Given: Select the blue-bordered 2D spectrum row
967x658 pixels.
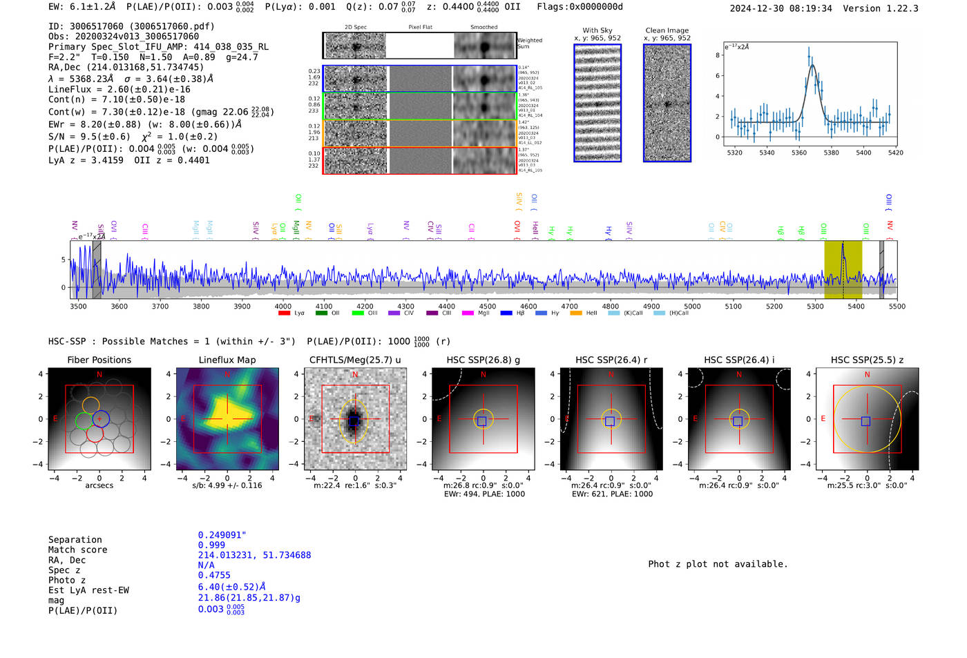Looking at the screenshot, I should [420, 79].
